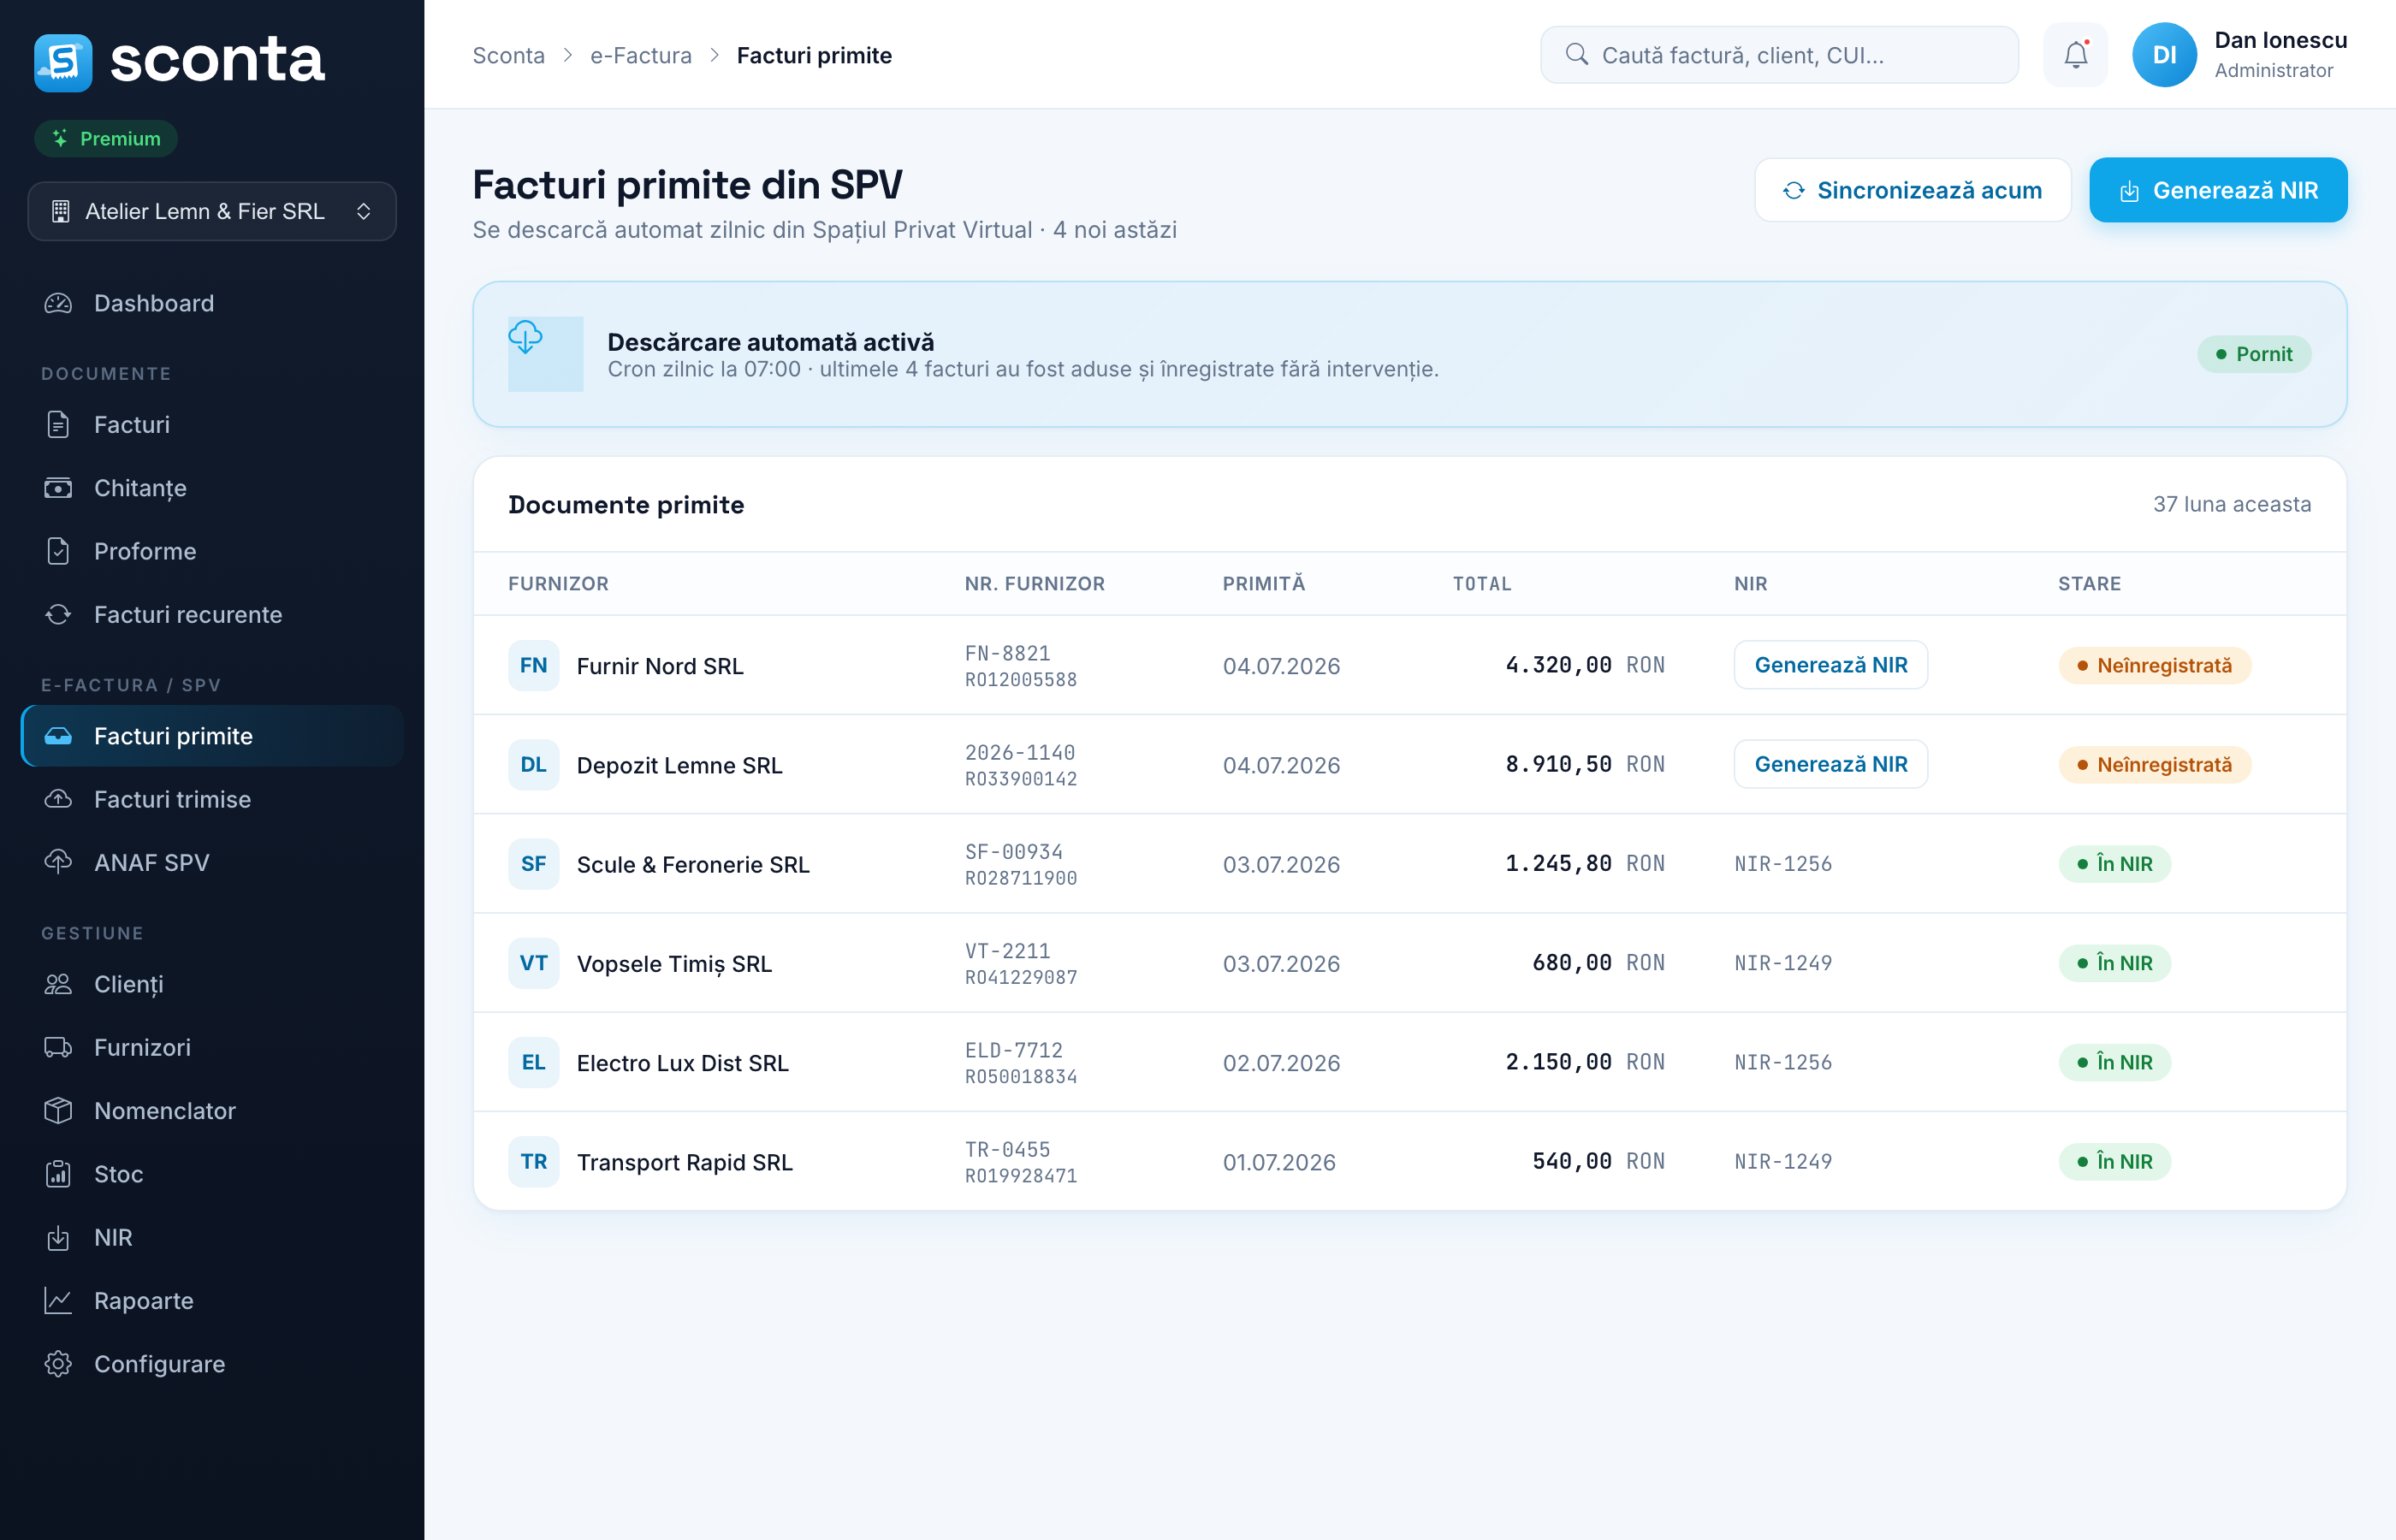Generate NIR for Depozit Lemne SRL

coord(1830,764)
